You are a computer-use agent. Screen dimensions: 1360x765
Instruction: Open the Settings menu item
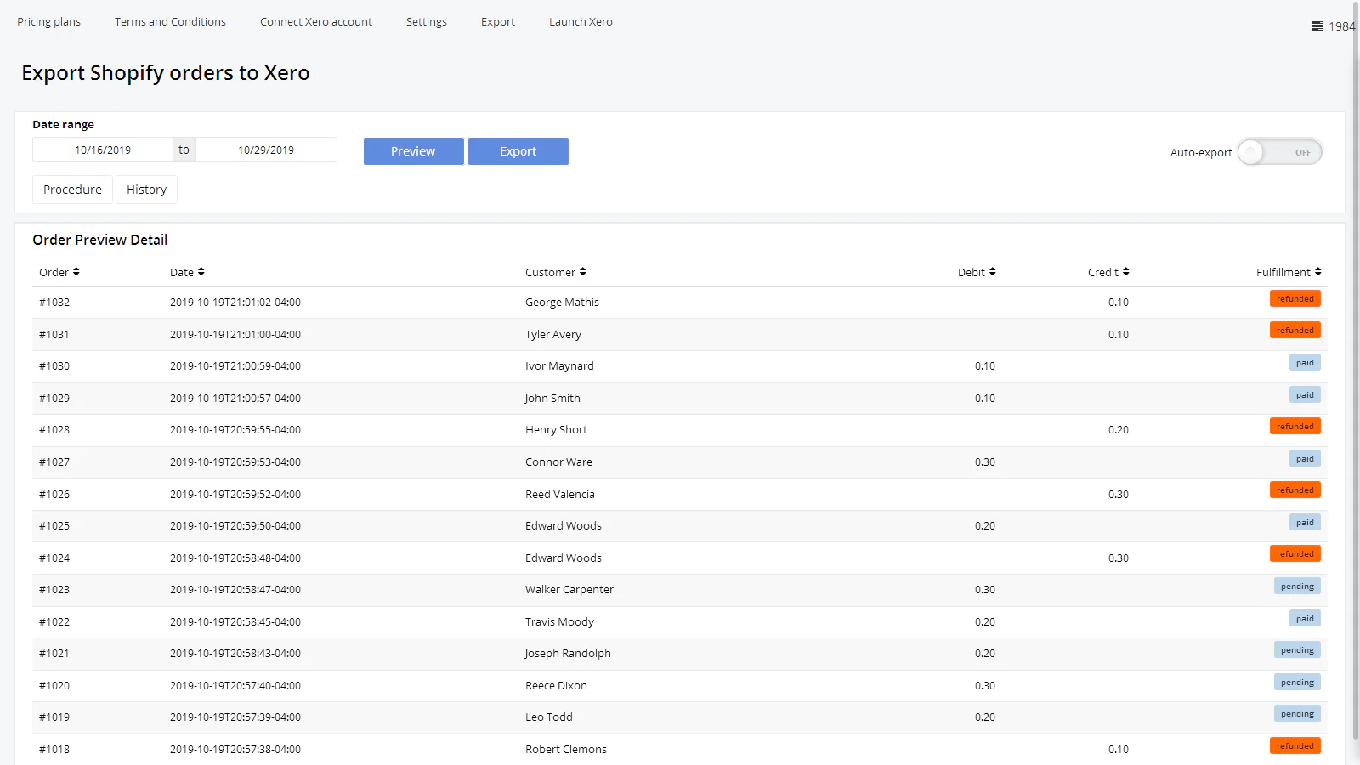pos(426,22)
